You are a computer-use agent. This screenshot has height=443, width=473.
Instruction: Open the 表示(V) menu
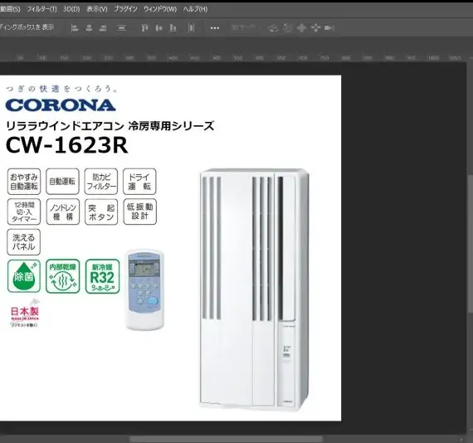97,9
